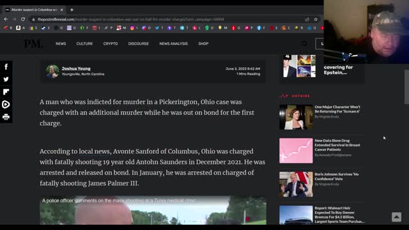Screen dimensions: 409x230
Task: Click the pink breast cancer chart thumbnail
Action: point(296,151)
